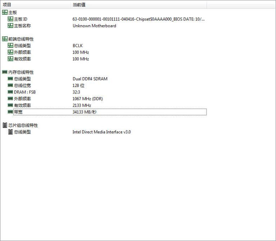This screenshot has width=276, height=241.
Task: Click the icon of the BCLK bus type row
Action: (x=10, y=45)
